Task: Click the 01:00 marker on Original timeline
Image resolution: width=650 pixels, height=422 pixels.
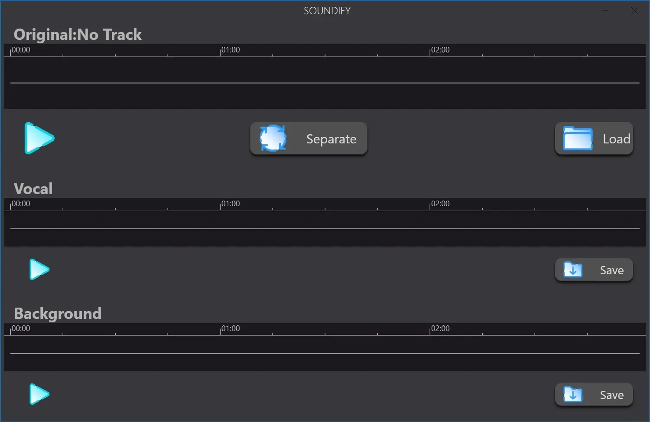Action: tap(230, 50)
